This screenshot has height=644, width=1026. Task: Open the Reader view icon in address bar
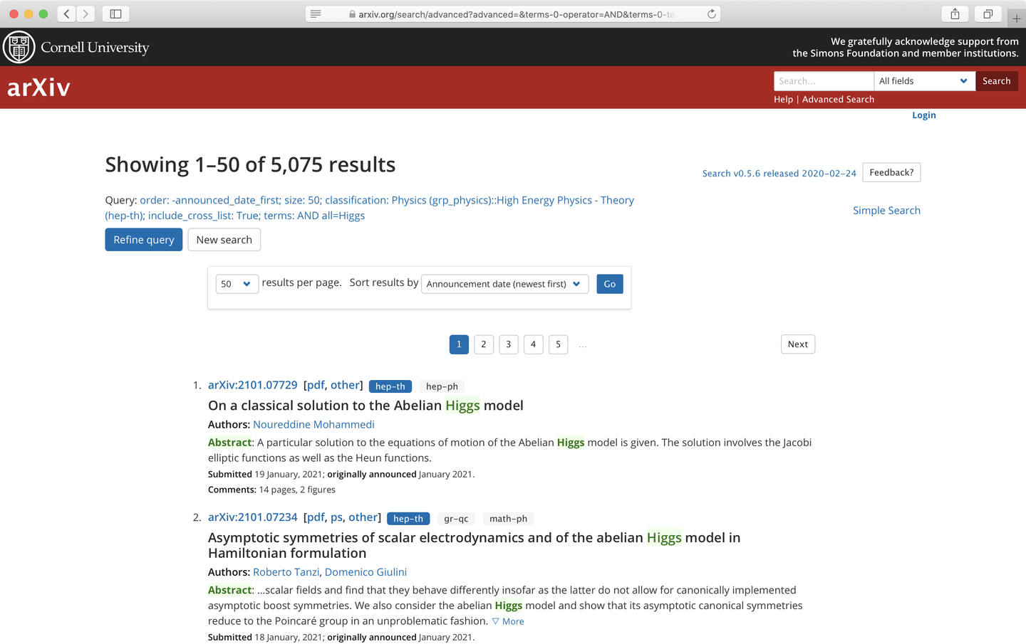pyautogui.click(x=316, y=14)
